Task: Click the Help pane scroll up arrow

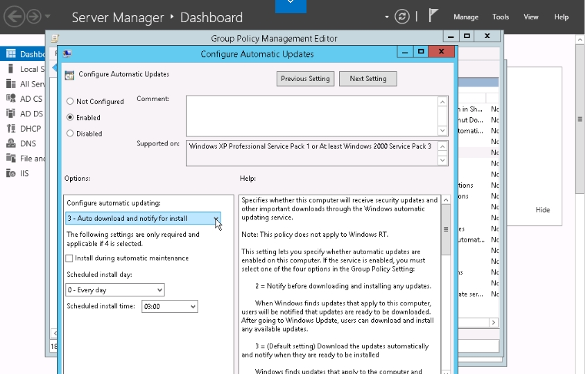Action: (x=446, y=200)
